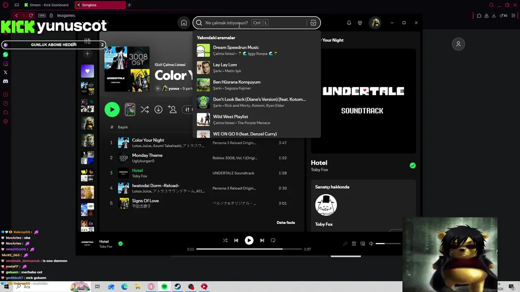Screen dimensions: 520x292
Task: Open 'Toby Fox' artist under Now Playing title
Action: pos(319,170)
